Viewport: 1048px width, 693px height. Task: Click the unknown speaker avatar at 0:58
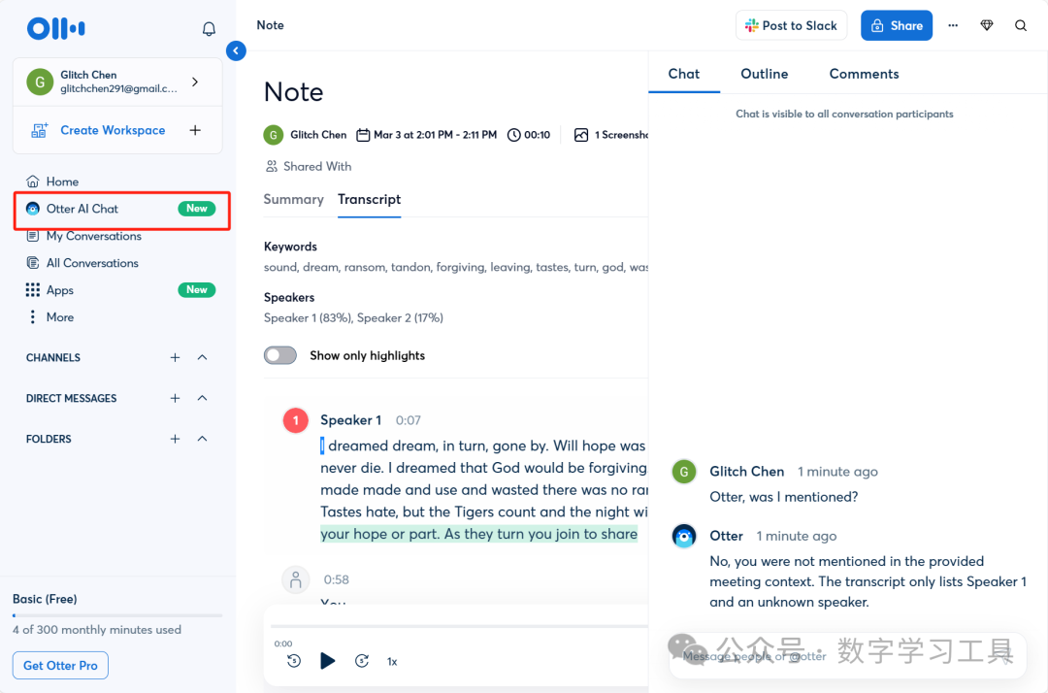pyautogui.click(x=295, y=579)
